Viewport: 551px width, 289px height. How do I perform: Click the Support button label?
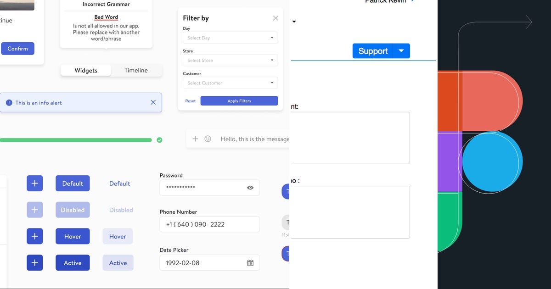tap(373, 51)
